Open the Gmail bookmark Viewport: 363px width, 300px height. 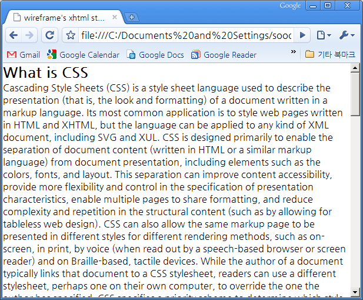coord(24,55)
